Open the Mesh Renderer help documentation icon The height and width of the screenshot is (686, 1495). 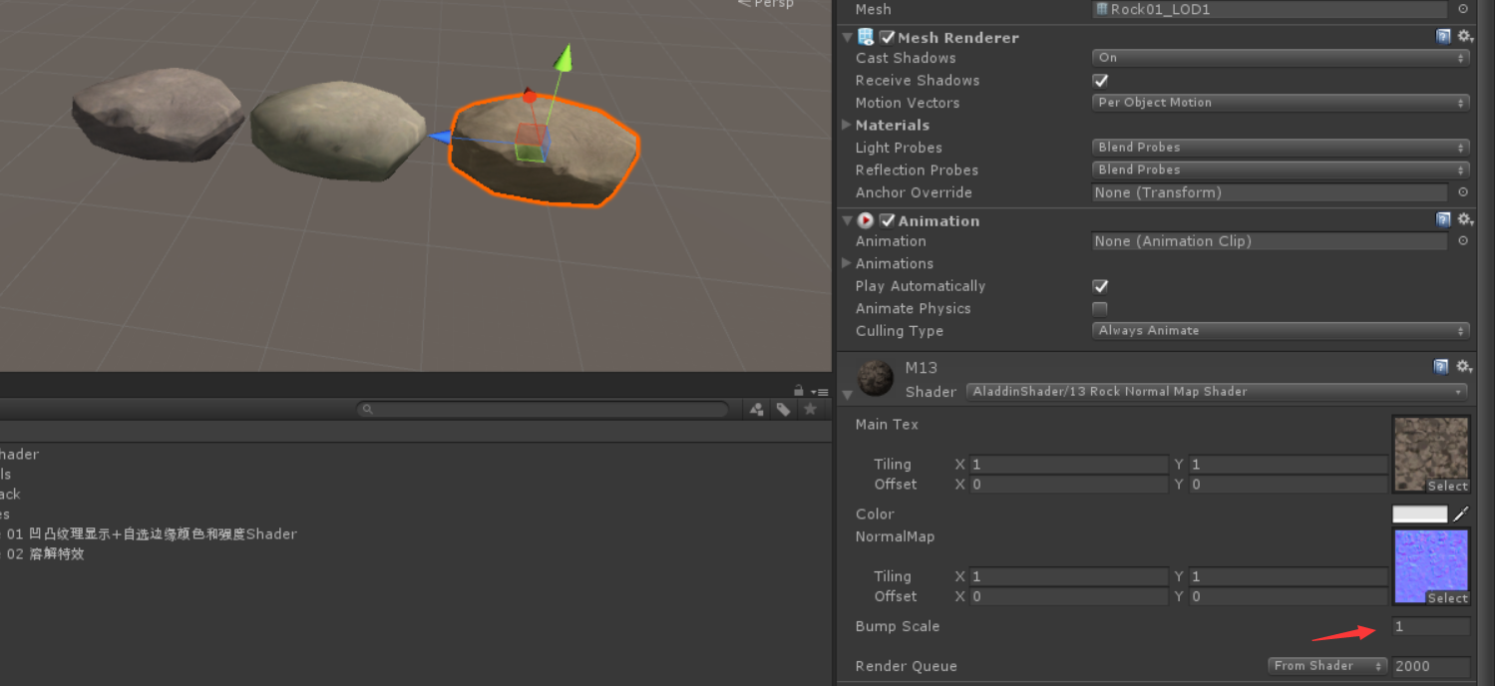coord(1442,36)
